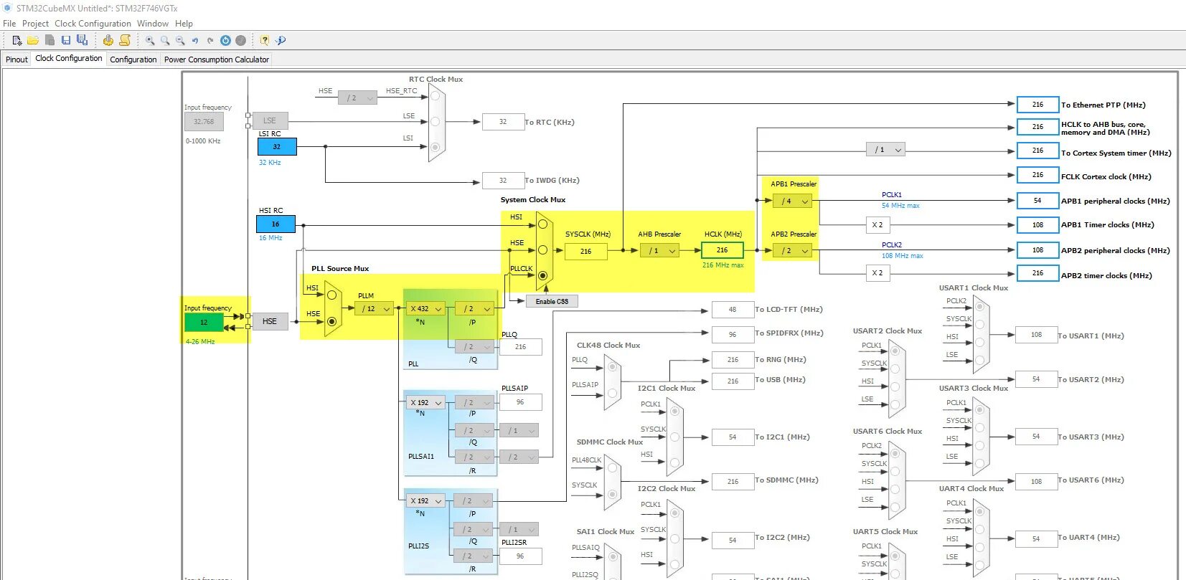Viewport: 1186px width, 580px height.
Task: Click the SYSCLK (MHz) 216 field
Action: pyautogui.click(x=585, y=251)
